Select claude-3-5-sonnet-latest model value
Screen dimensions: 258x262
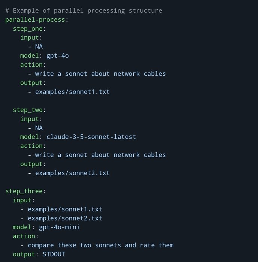pyautogui.click(x=91, y=137)
